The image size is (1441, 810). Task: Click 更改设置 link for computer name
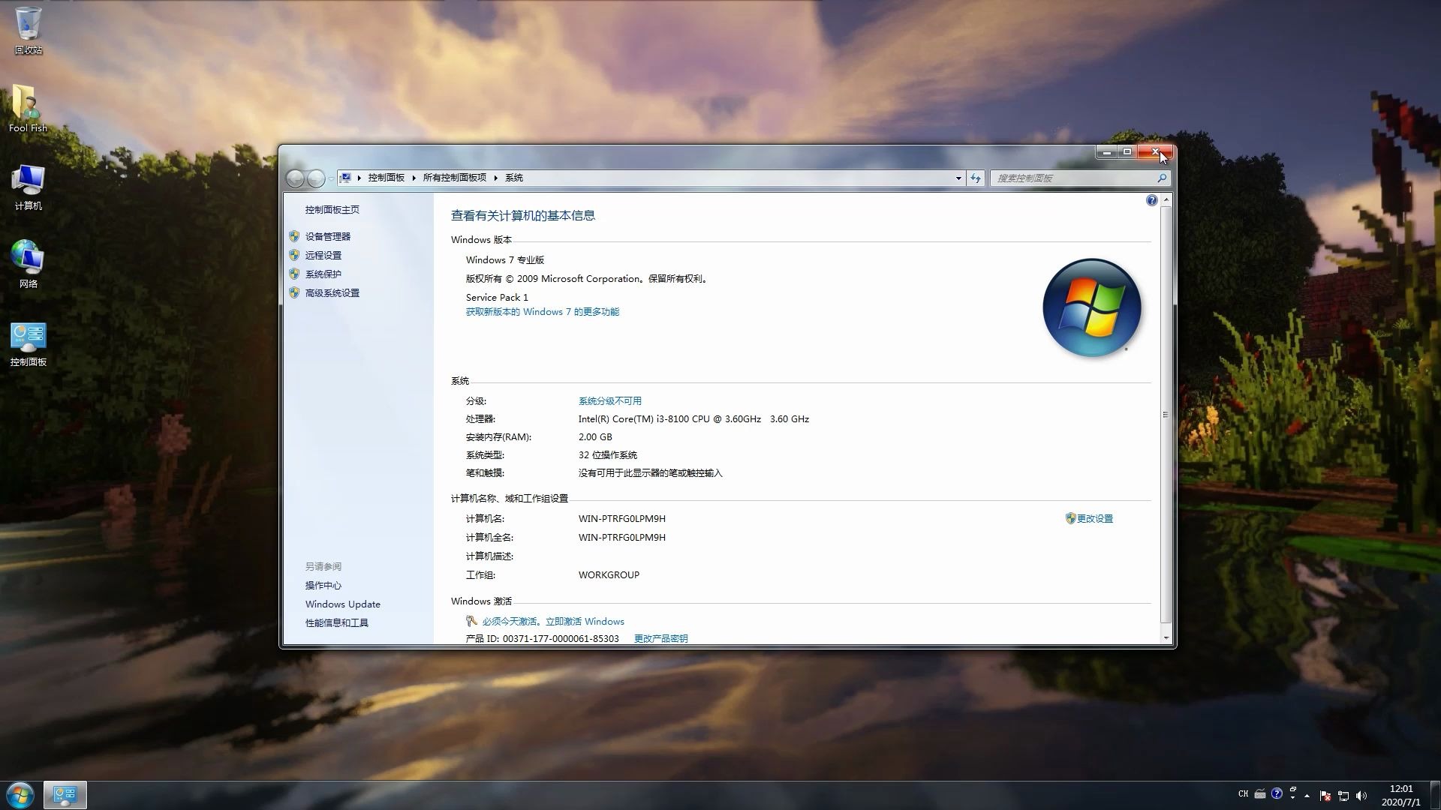(1094, 518)
